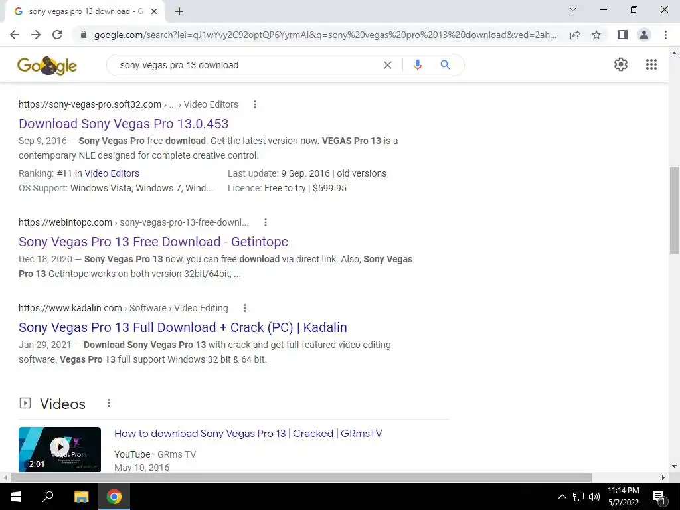Click the Chrome taskbar icon

coord(114,497)
